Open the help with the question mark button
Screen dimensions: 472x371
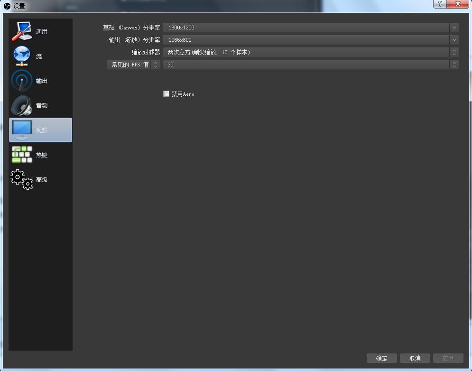click(439, 4)
